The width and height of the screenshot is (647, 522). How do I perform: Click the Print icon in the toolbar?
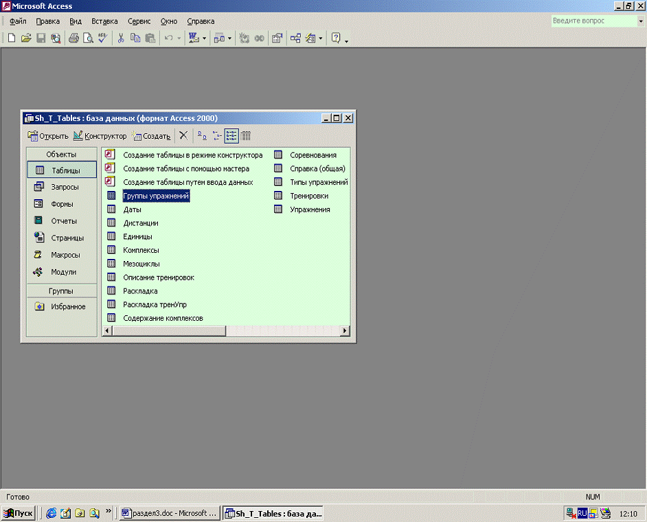[x=73, y=38]
